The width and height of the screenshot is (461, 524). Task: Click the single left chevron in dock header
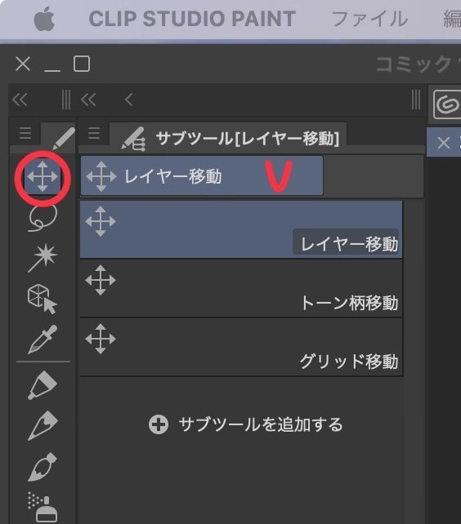point(129,100)
